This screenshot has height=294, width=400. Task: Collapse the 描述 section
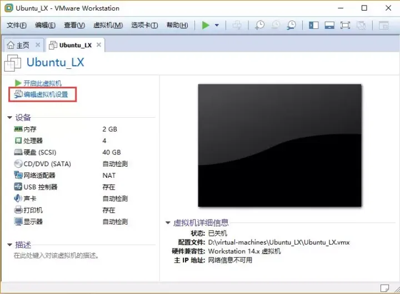click(x=9, y=245)
